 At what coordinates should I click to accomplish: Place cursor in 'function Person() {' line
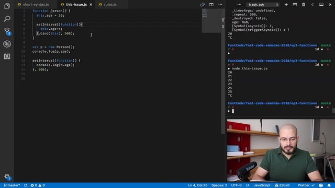[x=51, y=11]
